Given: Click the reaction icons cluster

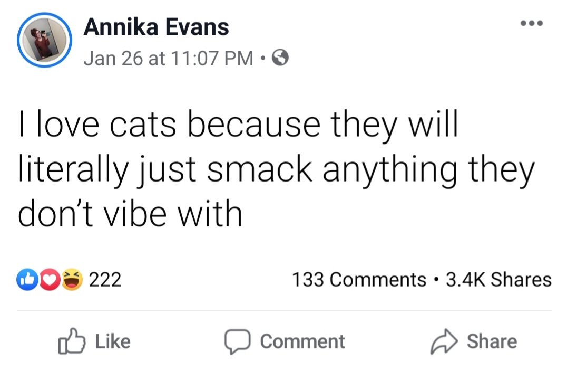Looking at the screenshot, I should pyautogui.click(x=50, y=280).
